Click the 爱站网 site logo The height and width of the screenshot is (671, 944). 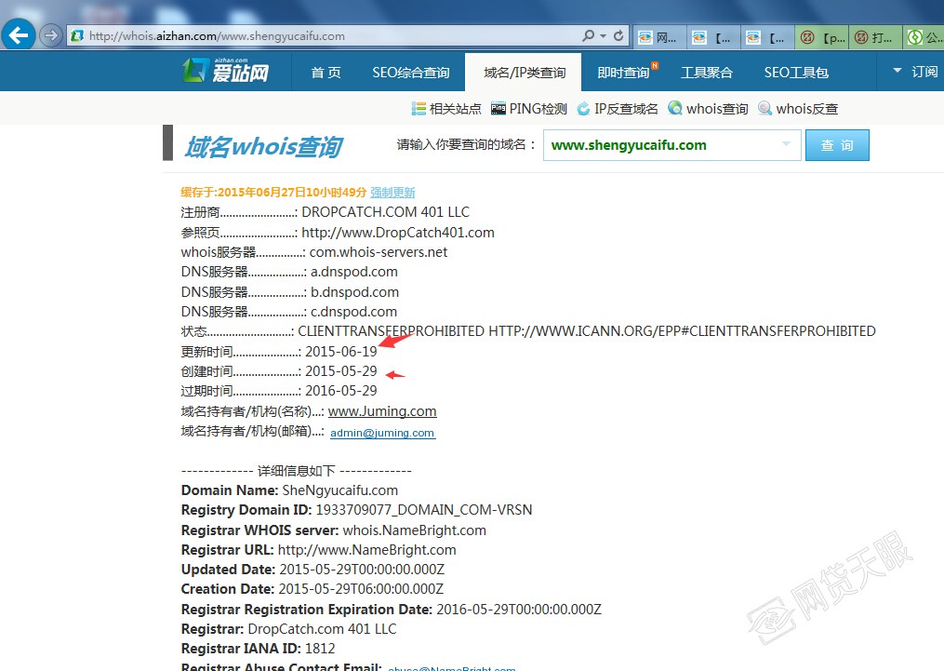point(225,72)
